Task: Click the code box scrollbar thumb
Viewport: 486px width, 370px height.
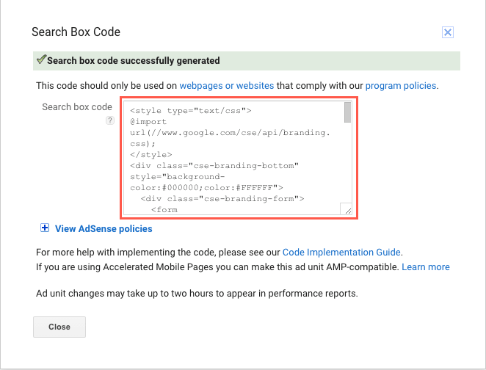Action: (x=347, y=113)
